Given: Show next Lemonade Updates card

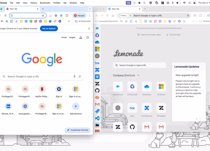Looking at the screenshot, I should pyautogui.click(x=200, y=119).
